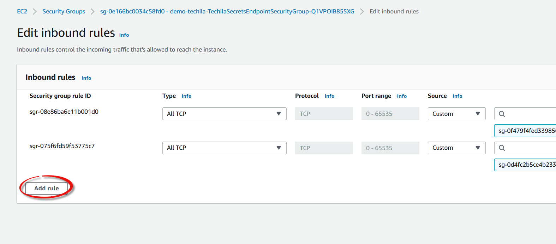Open Info for the Source column
The width and height of the screenshot is (556, 244).
pos(457,96)
